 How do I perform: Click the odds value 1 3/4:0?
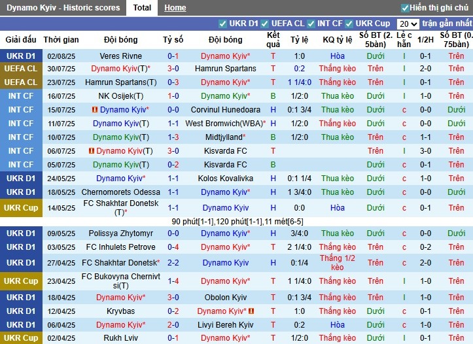(x=299, y=192)
